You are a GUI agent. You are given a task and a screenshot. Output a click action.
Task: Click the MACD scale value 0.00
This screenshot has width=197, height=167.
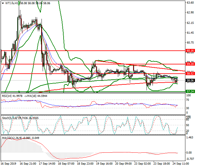[189, 153]
